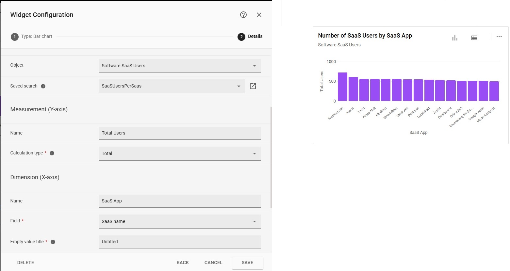This screenshot has width=510, height=271.
Task: Click the Postman x-axis label
Action: click(413, 112)
